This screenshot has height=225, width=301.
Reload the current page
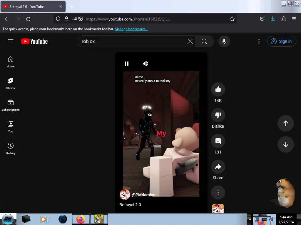28,19
